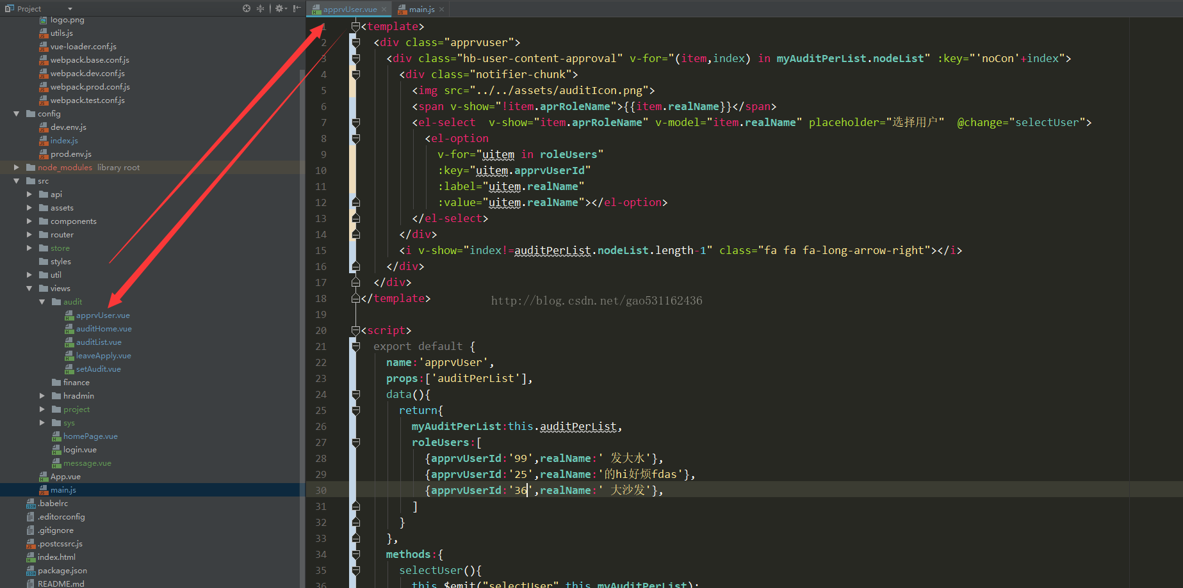The height and width of the screenshot is (588, 1183).
Task: Close the apprvUser.vue editor tab
Action: [384, 9]
